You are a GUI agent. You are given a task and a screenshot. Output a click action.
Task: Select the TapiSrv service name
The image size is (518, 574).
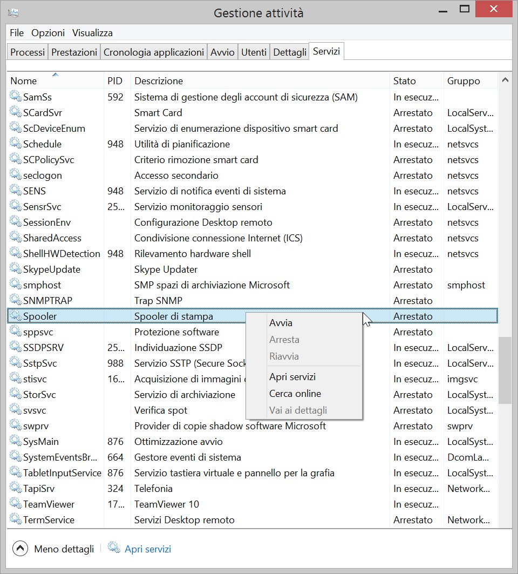pos(39,489)
